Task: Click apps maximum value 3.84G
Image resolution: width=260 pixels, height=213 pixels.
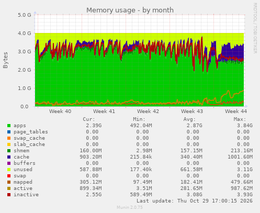Action: (x=245, y=126)
